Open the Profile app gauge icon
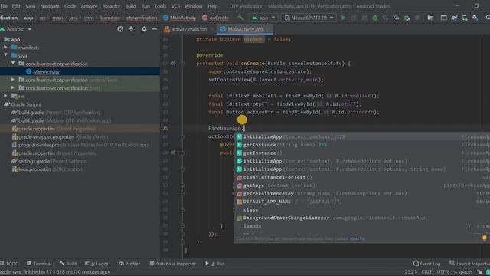Image resolution: width=490 pixels, height=276 pixels. click(396, 18)
